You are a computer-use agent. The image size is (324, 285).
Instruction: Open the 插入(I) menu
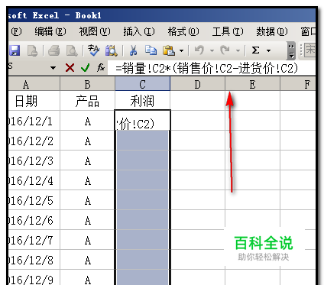[x=139, y=31]
